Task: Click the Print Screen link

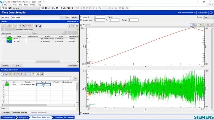Action: pyautogui.click(x=203, y=13)
